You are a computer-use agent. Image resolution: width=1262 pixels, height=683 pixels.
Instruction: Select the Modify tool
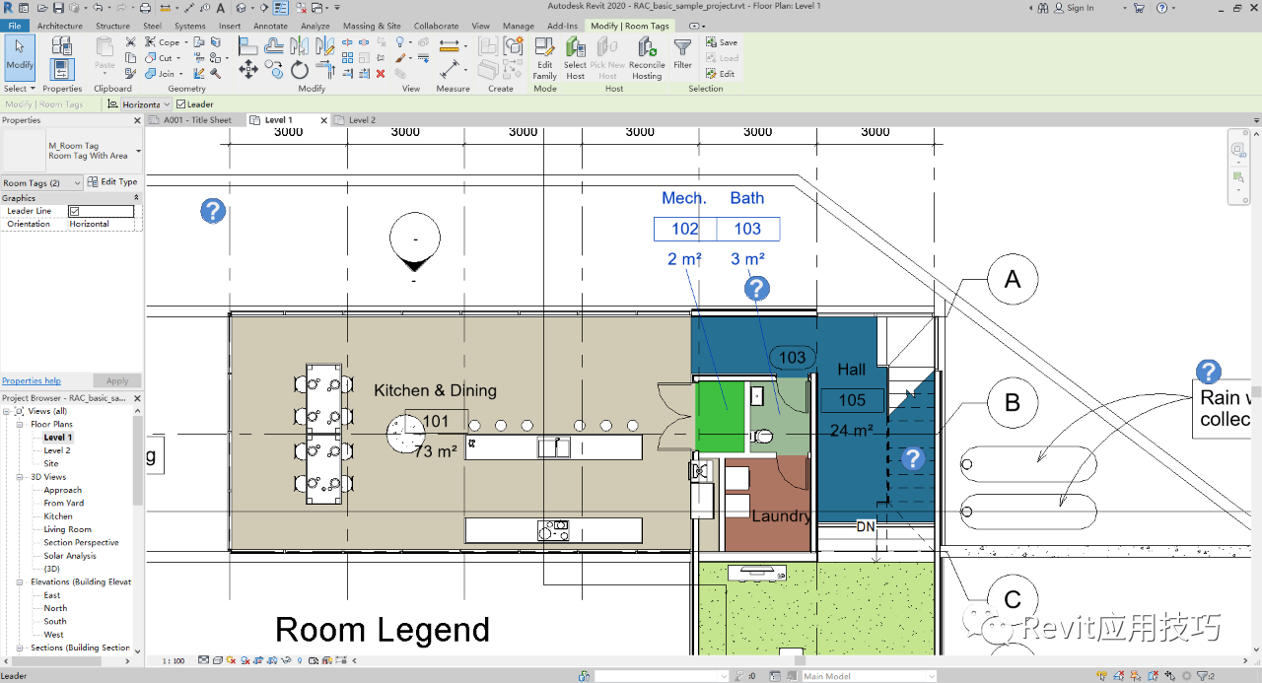(x=20, y=57)
